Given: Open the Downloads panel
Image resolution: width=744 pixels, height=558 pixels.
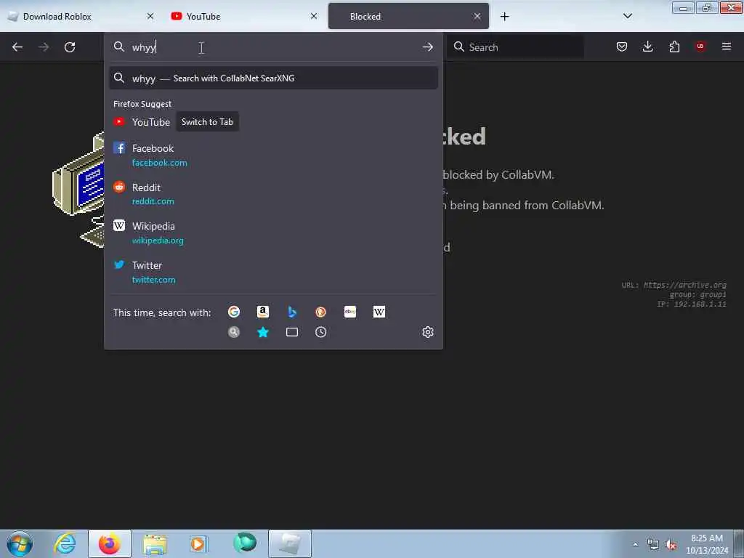Looking at the screenshot, I should click(x=647, y=46).
